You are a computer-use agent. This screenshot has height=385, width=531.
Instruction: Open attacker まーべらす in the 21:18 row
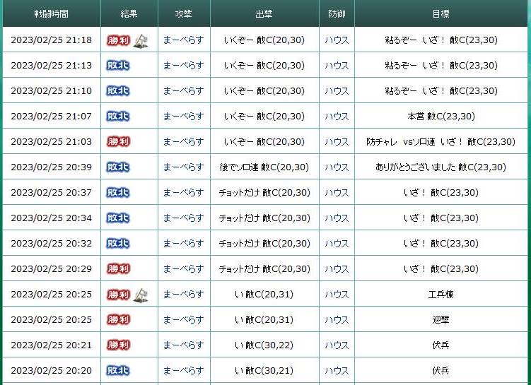184,40
